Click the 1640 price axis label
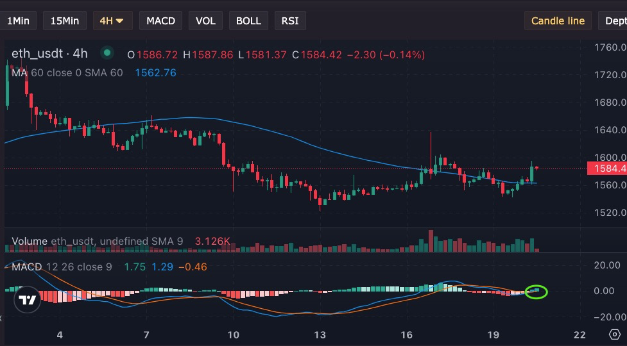Image resolution: width=627 pixels, height=346 pixels. (x=610, y=129)
